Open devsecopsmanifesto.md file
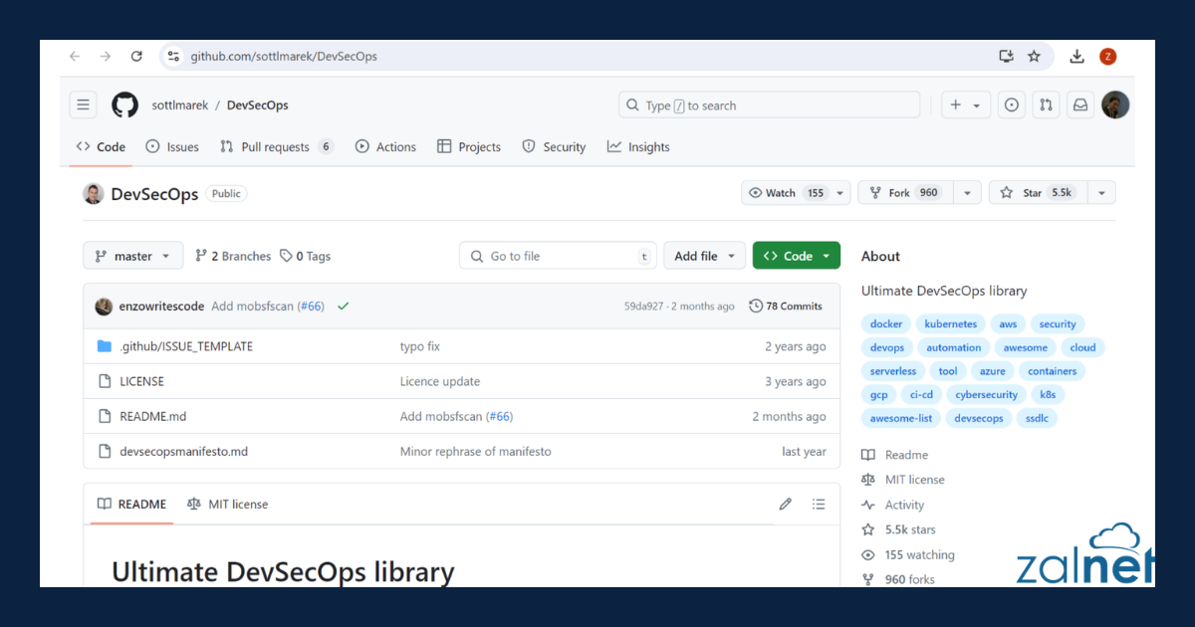 tap(183, 451)
